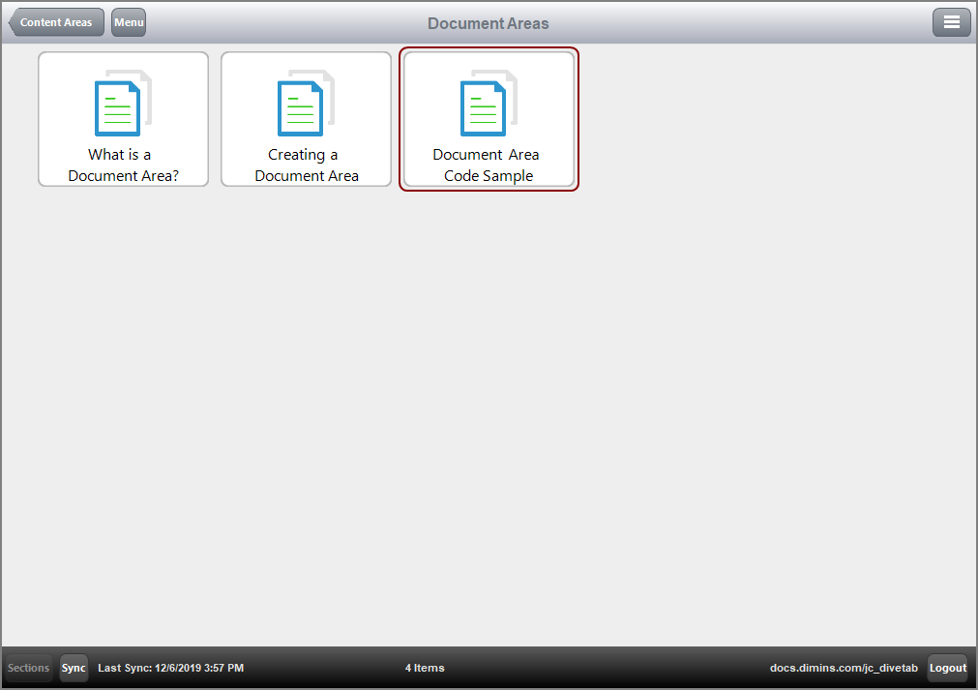This screenshot has height=690, width=978.
Task: Go back to Content Areas
Action: coord(56,22)
